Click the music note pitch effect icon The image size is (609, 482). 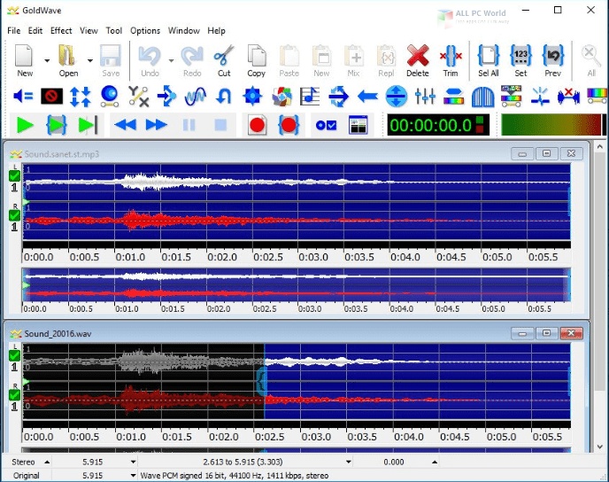pos(310,96)
